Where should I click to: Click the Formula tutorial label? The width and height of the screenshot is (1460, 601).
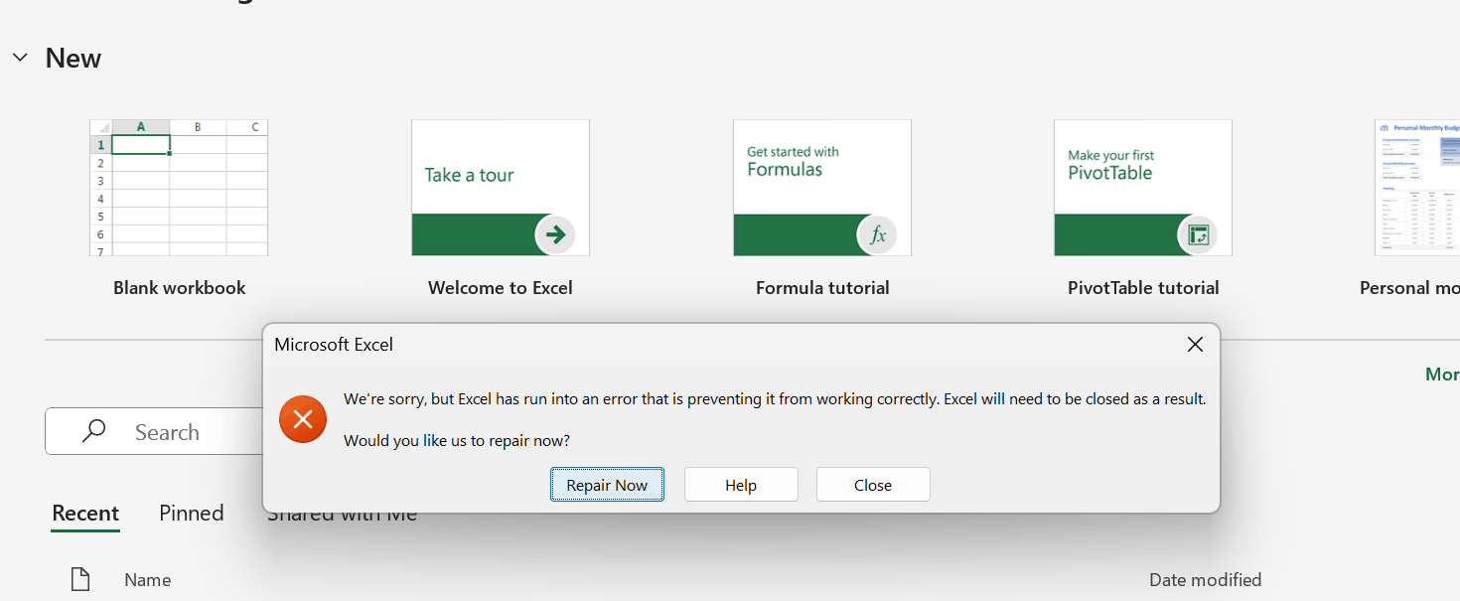click(822, 288)
